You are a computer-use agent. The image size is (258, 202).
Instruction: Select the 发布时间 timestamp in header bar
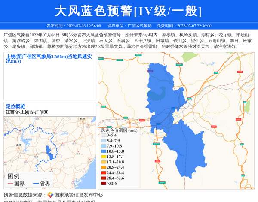(x=74, y=26)
